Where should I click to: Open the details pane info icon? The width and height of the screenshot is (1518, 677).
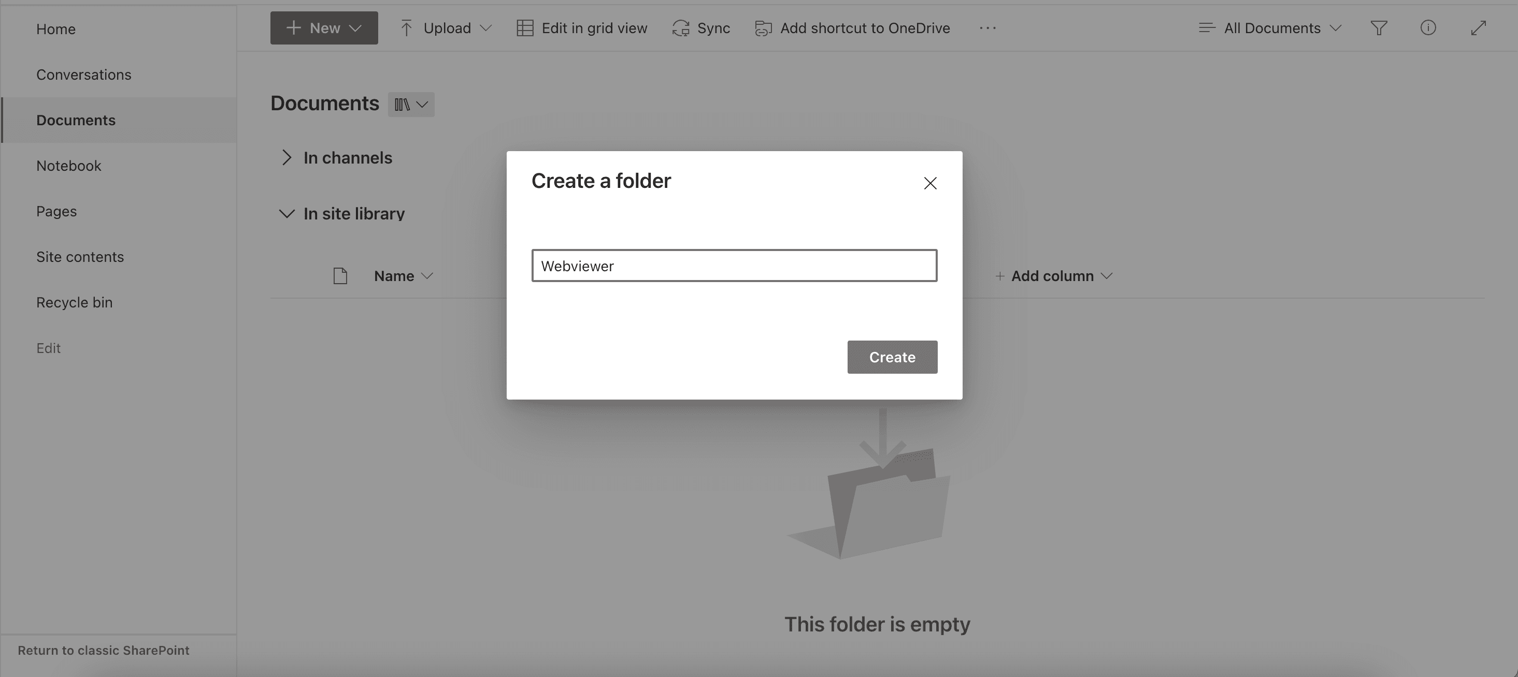pos(1428,27)
